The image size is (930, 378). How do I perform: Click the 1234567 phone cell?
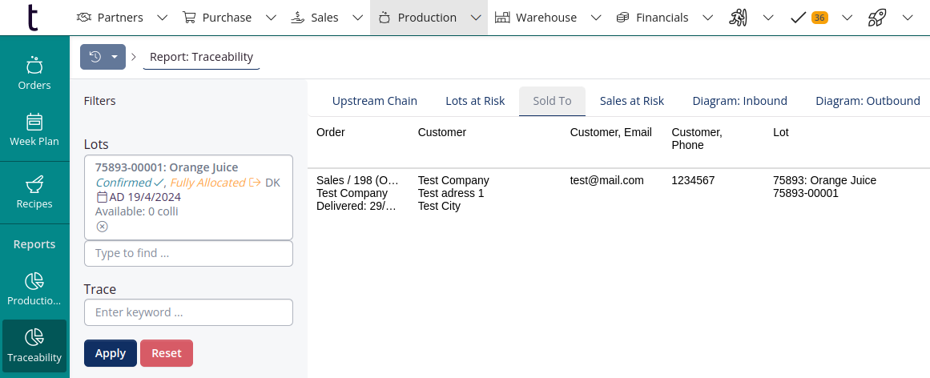pos(693,180)
